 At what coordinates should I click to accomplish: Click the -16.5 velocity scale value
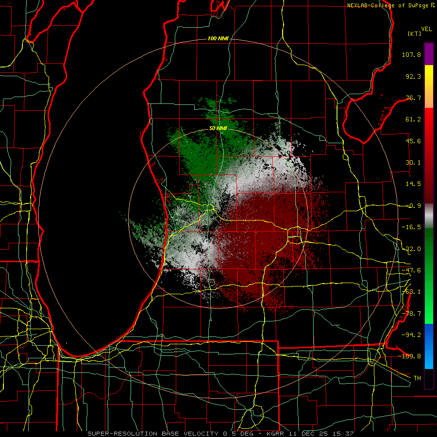(x=411, y=227)
